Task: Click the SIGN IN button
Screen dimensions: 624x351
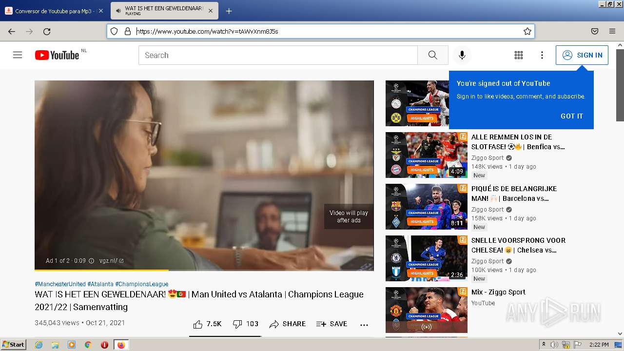Action: coord(582,55)
